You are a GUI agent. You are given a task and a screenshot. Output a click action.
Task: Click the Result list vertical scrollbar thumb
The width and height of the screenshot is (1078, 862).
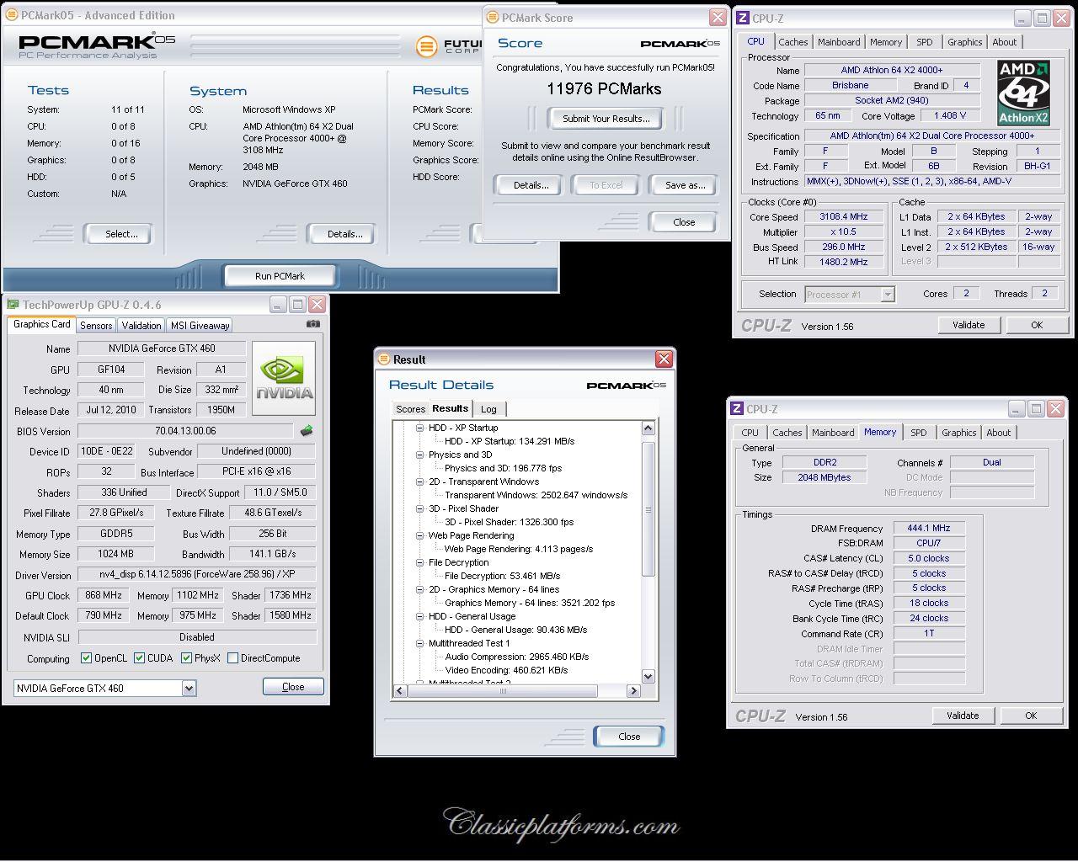coord(648,508)
